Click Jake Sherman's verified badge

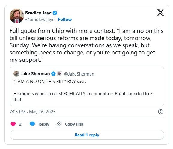(53, 74)
